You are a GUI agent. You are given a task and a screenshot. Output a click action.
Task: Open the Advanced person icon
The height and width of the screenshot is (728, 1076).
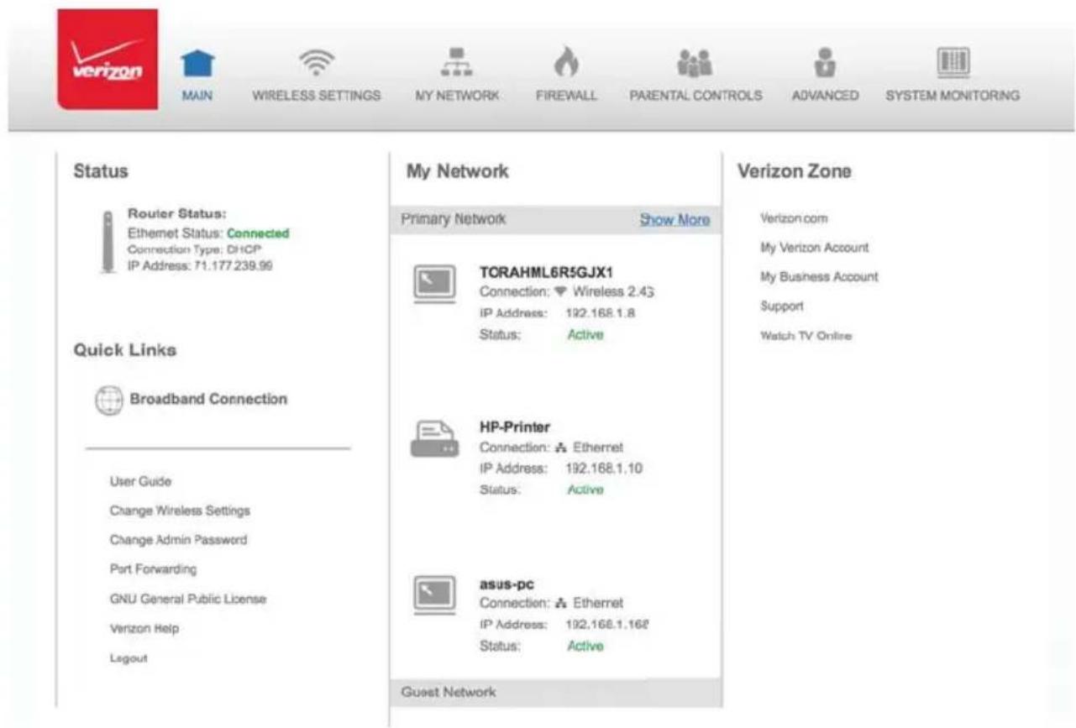click(x=825, y=62)
